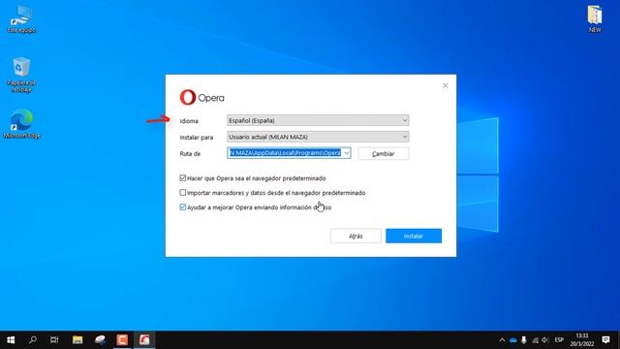The height and width of the screenshot is (349, 620).
Task: Select Microsoft Edge desktop shortcut
Action: click(x=21, y=124)
